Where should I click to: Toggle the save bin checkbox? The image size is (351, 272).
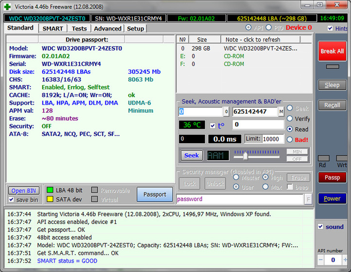(x=12, y=200)
